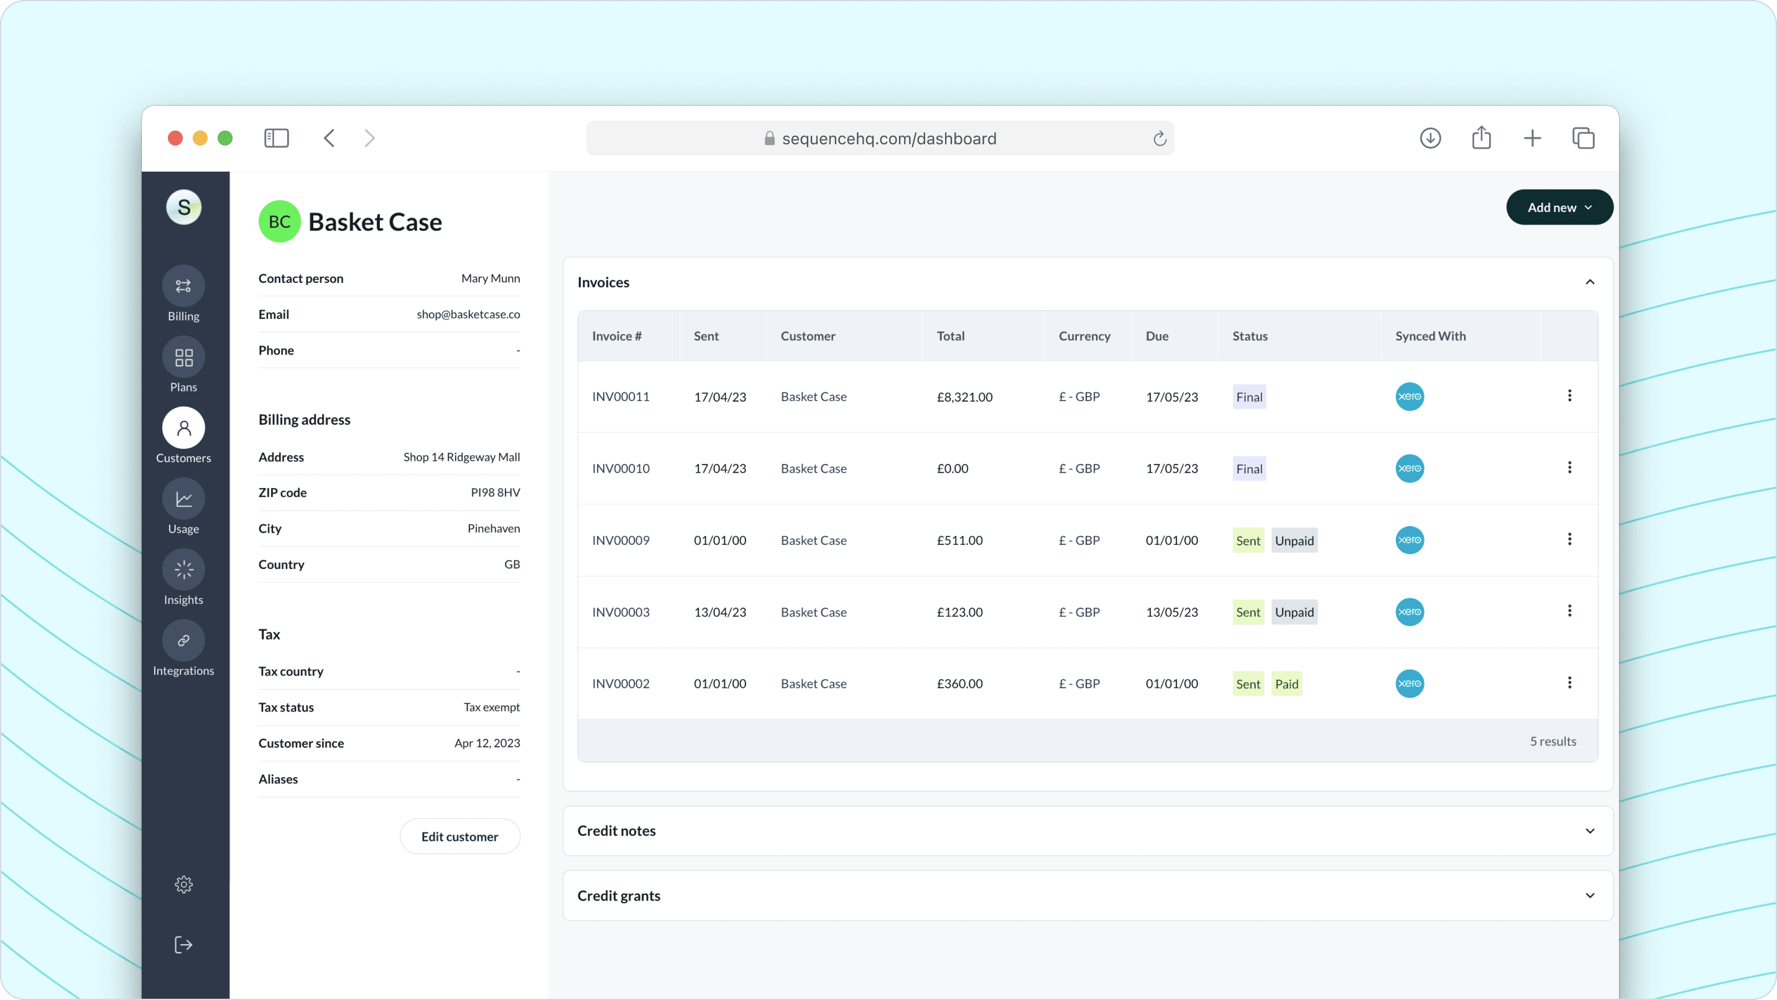Click the green BC customer avatar
Screen dimensions: 1777x1000
coord(279,221)
